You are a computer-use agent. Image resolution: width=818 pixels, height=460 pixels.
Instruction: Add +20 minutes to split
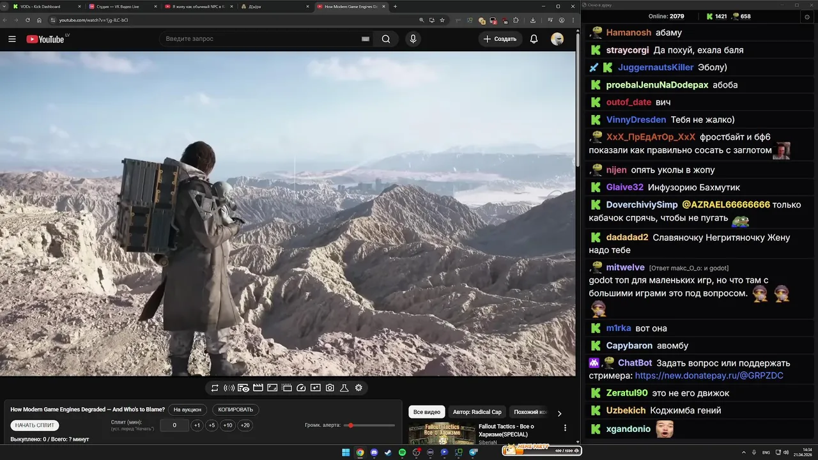245,425
